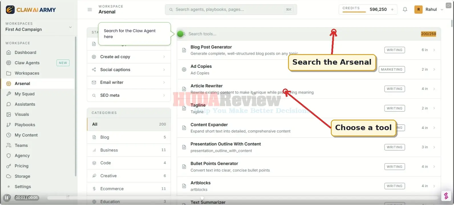454x205 pixels.
Task: Click the document icon beside Artblocks
Action: pos(184,186)
